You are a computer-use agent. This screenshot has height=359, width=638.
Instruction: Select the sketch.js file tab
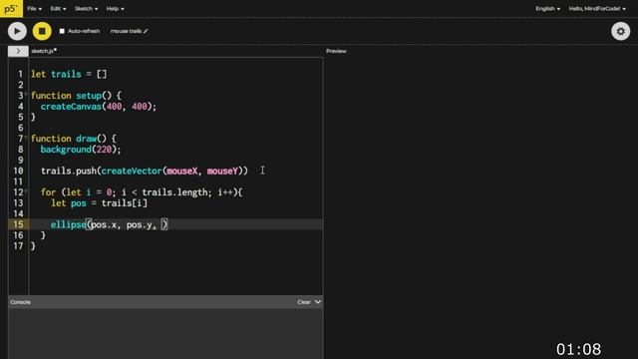44,51
